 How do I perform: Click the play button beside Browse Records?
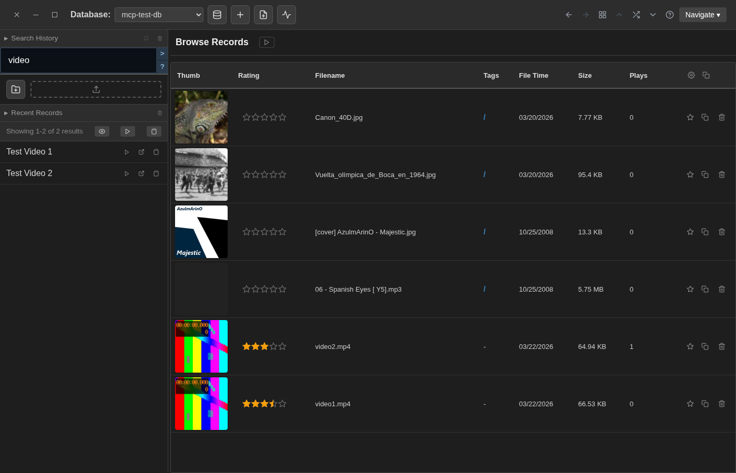267,42
